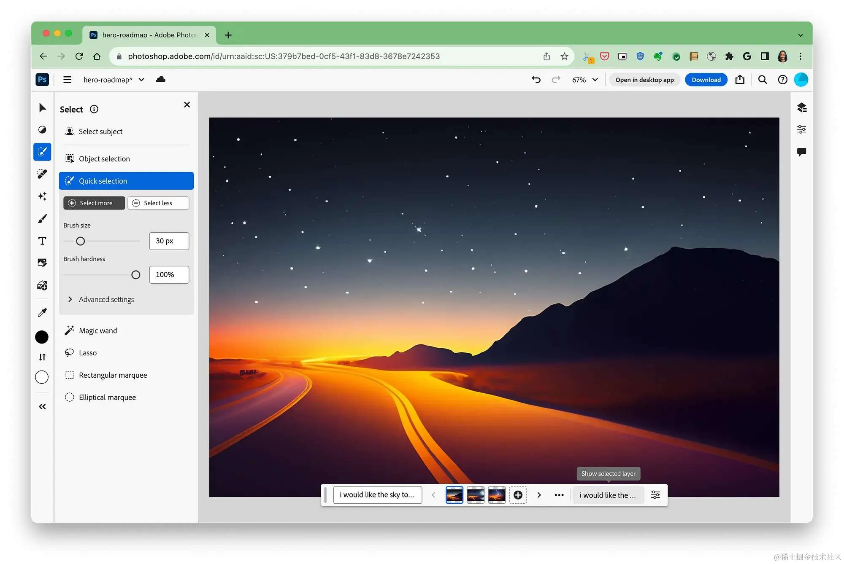
Task: Toggle Select less mode
Action: pos(158,203)
